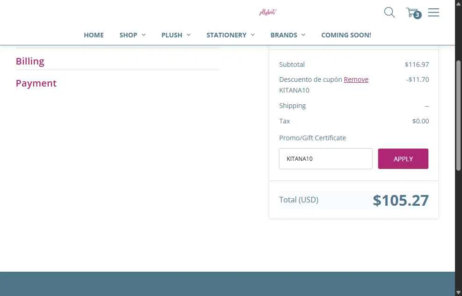Click the -$11.70 discount value

(x=418, y=79)
